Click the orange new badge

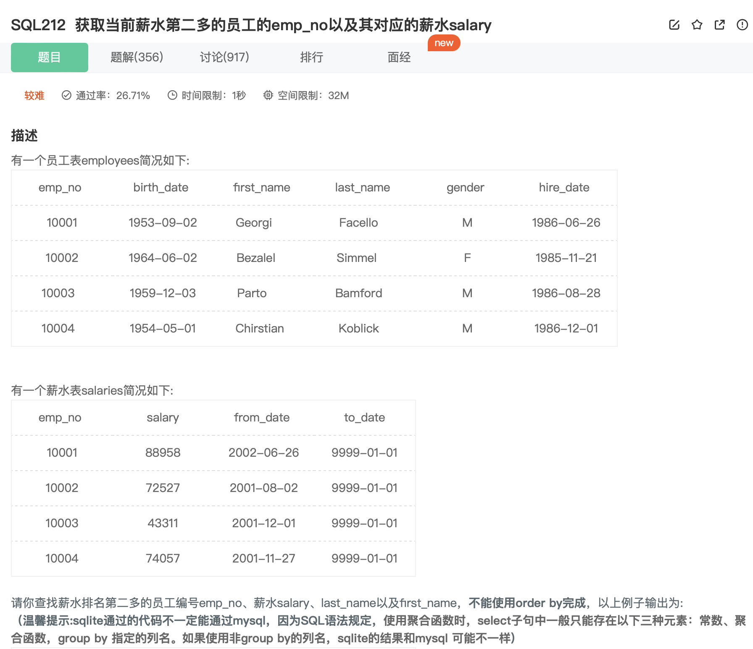tap(444, 43)
